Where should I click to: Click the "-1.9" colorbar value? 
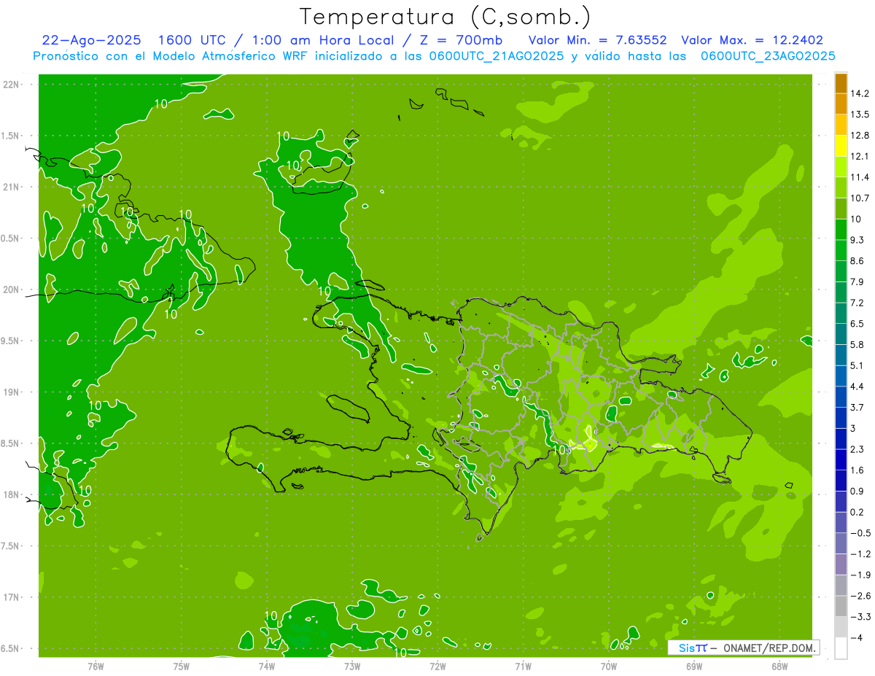tap(860, 575)
